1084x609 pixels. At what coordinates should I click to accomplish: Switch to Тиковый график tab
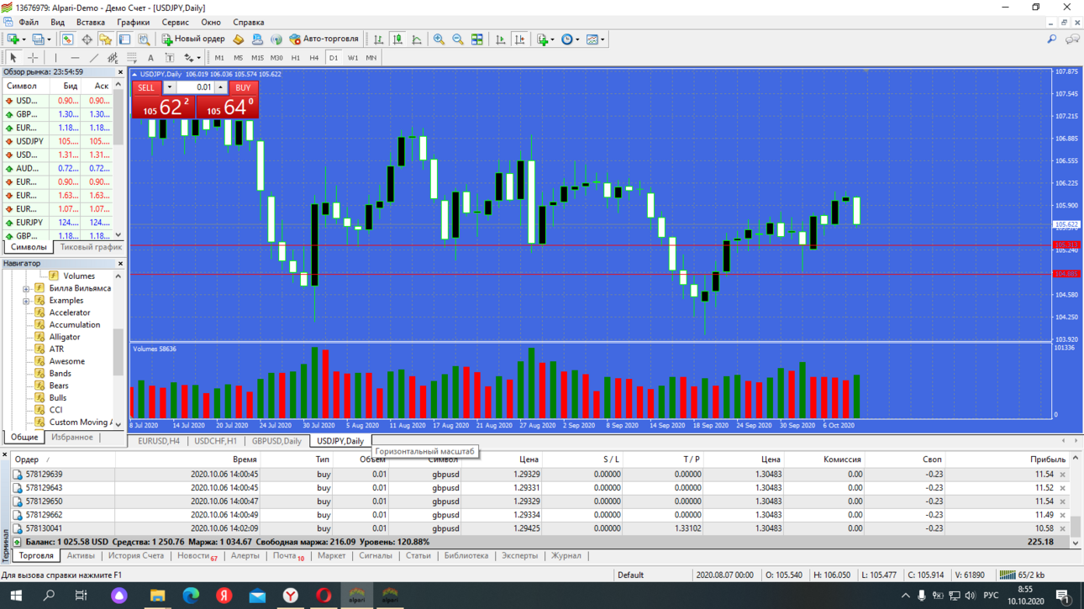[x=91, y=248]
